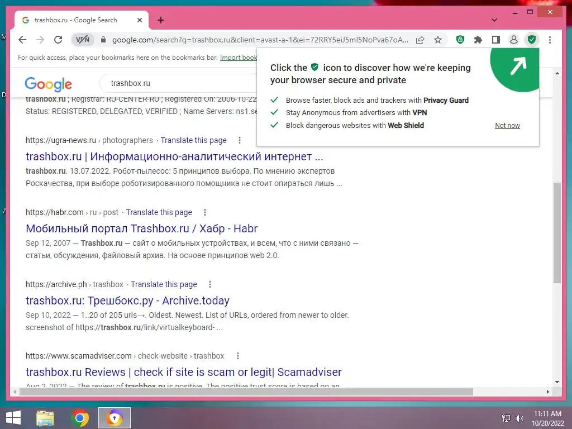This screenshot has width=572, height=429.
Task: Open a new tab
Action: coord(161,20)
